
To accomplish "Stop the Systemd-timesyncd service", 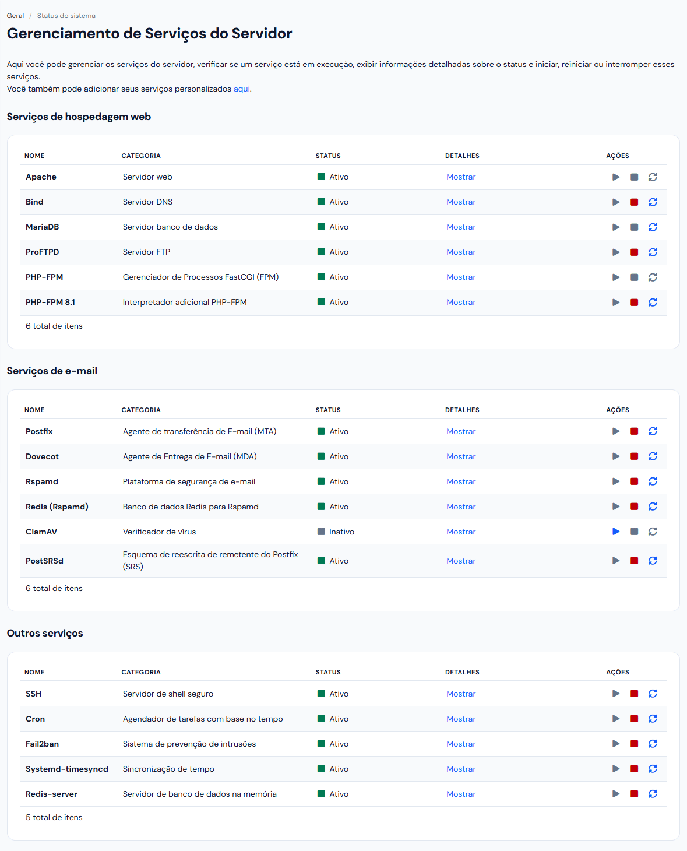I will coord(635,769).
